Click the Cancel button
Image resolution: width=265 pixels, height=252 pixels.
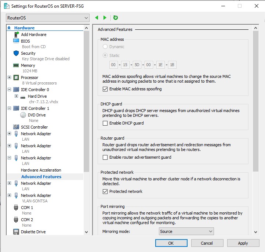click(207, 243)
